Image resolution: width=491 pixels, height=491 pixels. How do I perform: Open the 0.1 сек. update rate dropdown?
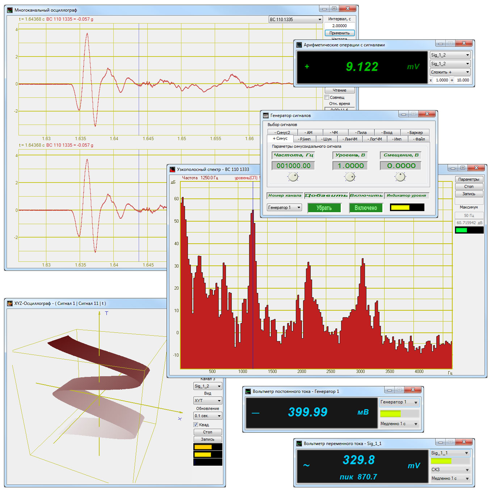pyautogui.click(x=208, y=416)
